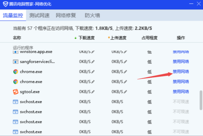Click the second chrome.exe Chrome icon
Viewport: 203px width, 136px height.
(16, 82)
